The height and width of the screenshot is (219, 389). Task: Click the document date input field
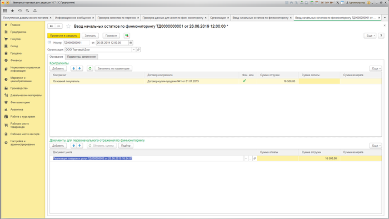pyautogui.click(x=112, y=43)
